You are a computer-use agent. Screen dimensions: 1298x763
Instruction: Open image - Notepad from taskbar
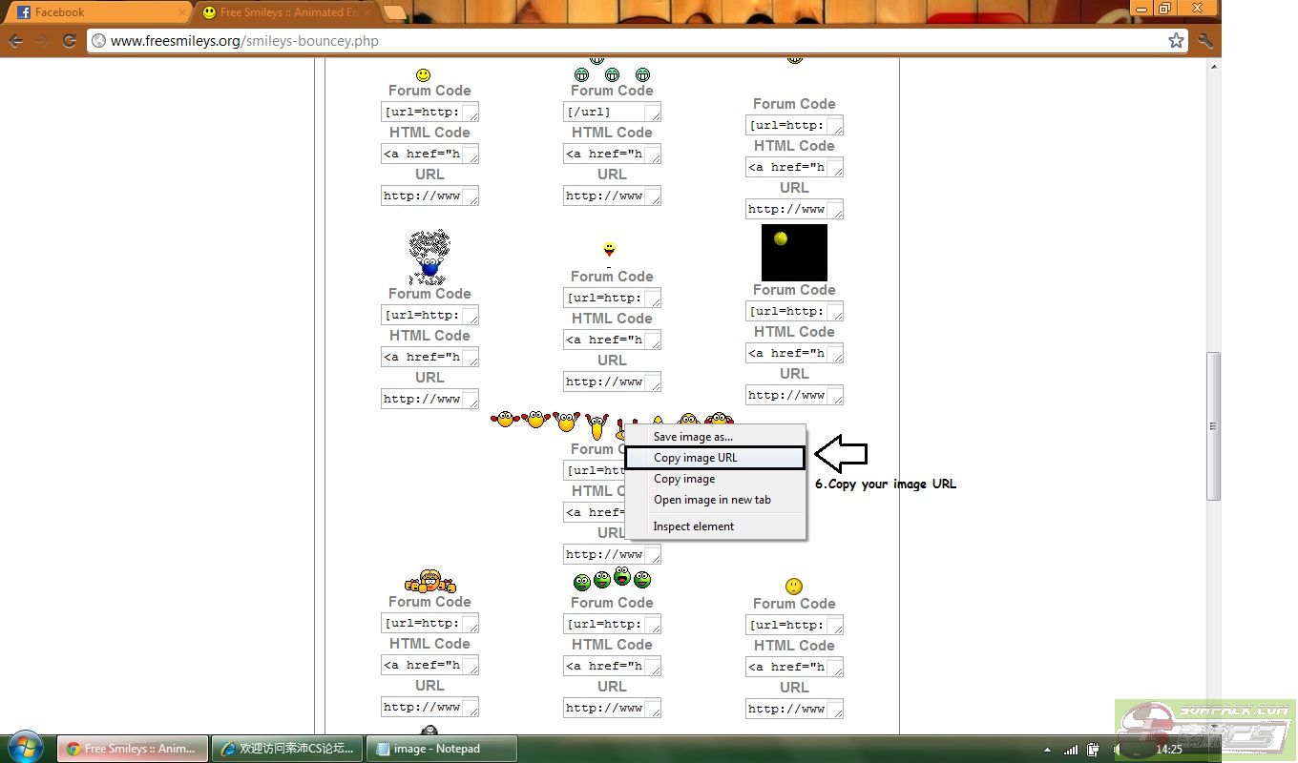(441, 749)
